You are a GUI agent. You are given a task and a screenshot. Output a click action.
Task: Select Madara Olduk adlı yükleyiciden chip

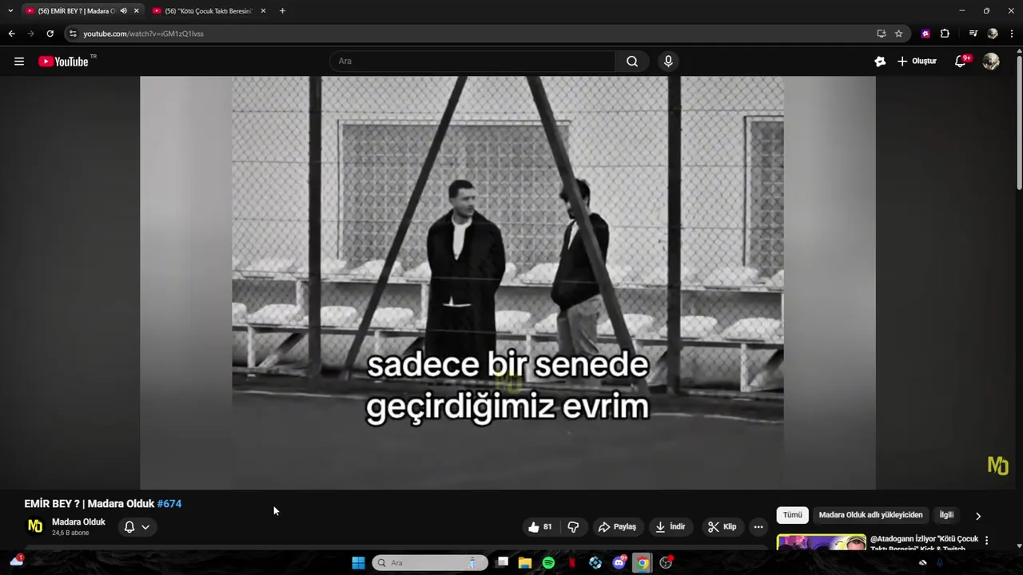click(870, 515)
